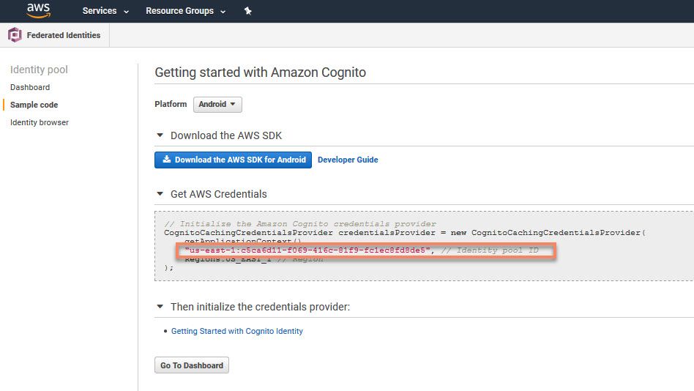Open Identity browser in the sidebar
The width and height of the screenshot is (694, 391).
[40, 122]
